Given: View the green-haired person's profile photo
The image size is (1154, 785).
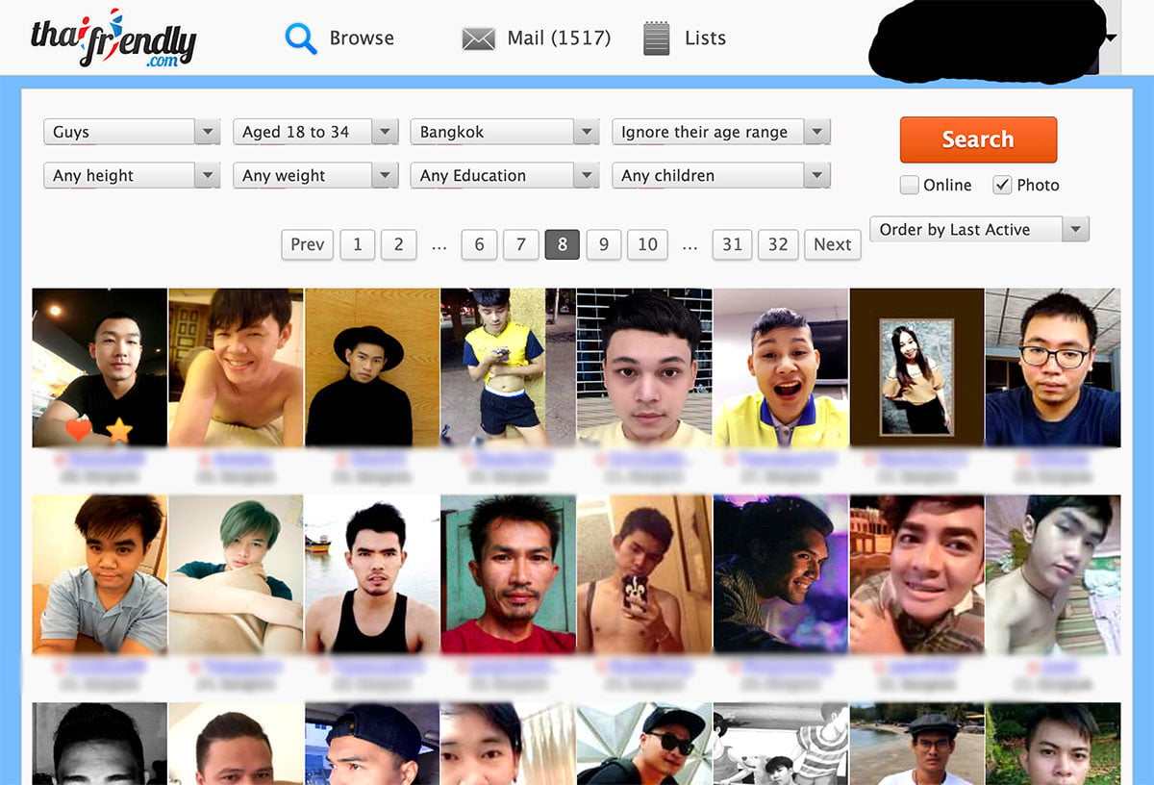Looking at the screenshot, I should click(x=236, y=574).
